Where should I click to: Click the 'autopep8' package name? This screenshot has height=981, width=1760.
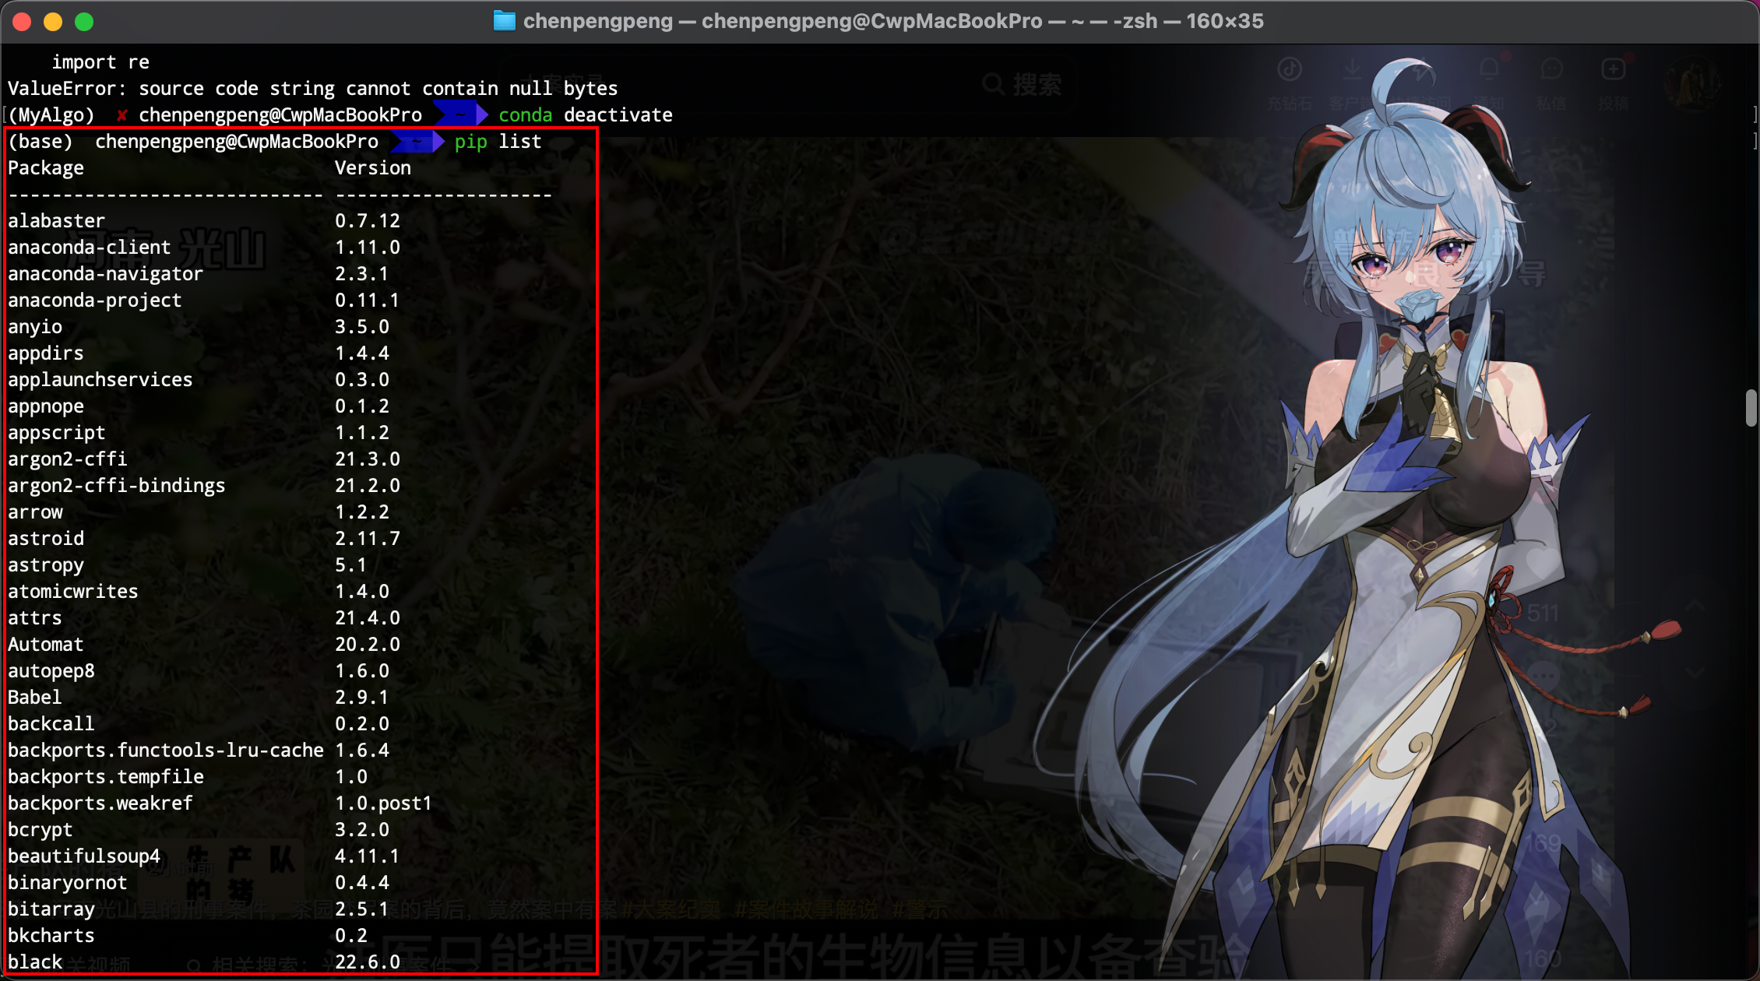pos(51,671)
